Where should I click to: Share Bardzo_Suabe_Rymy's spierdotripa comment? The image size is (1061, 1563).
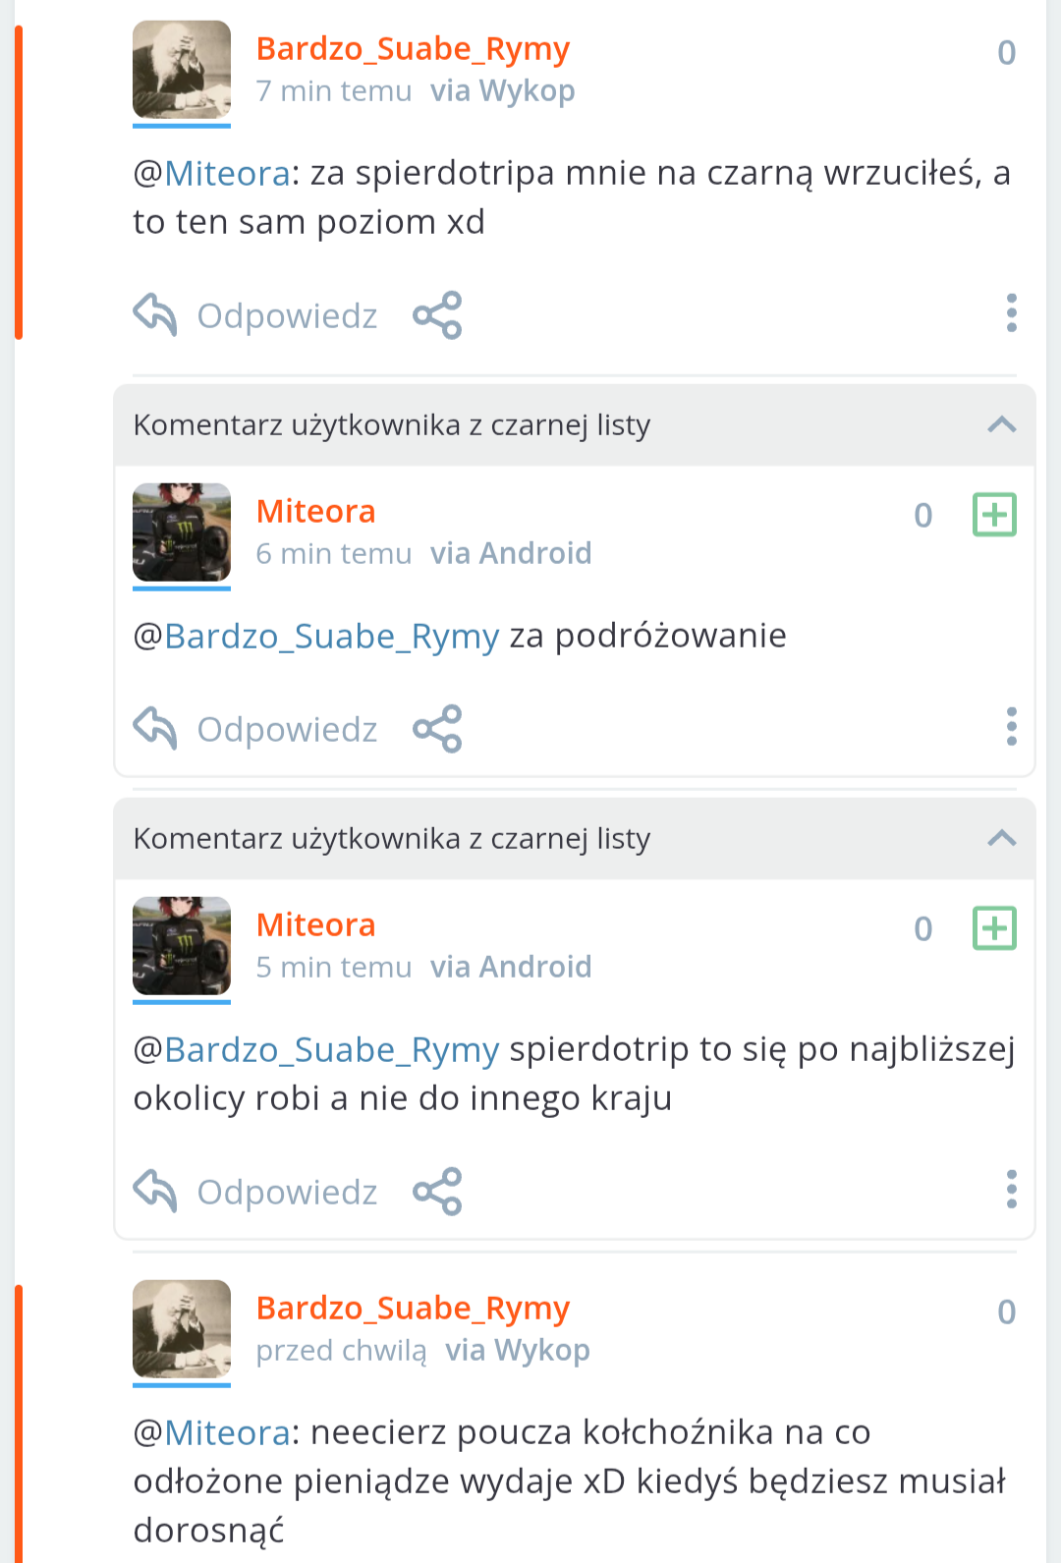437,315
